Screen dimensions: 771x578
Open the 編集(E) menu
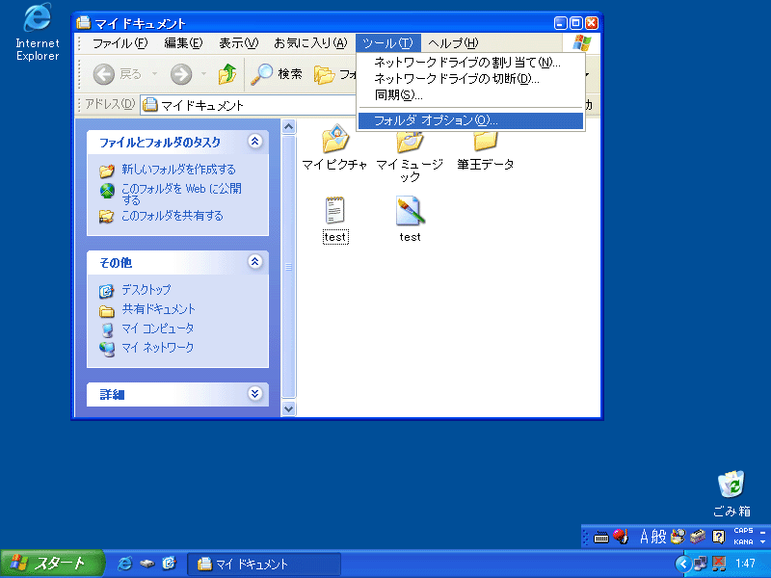coord(183,43)
